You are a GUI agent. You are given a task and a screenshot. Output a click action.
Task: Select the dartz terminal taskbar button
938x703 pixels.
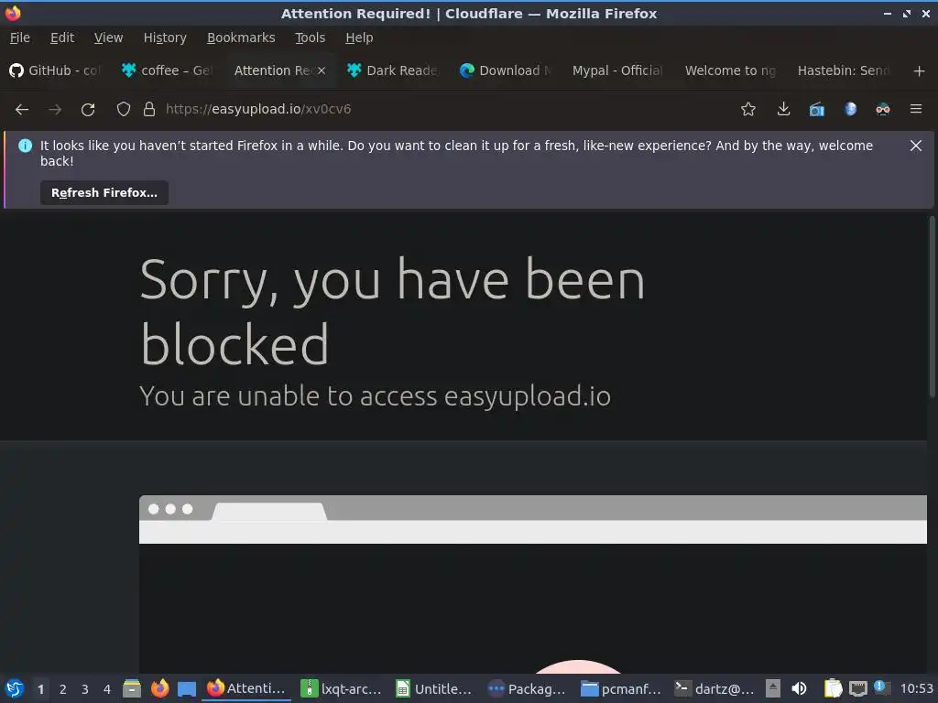click(714, 688)
